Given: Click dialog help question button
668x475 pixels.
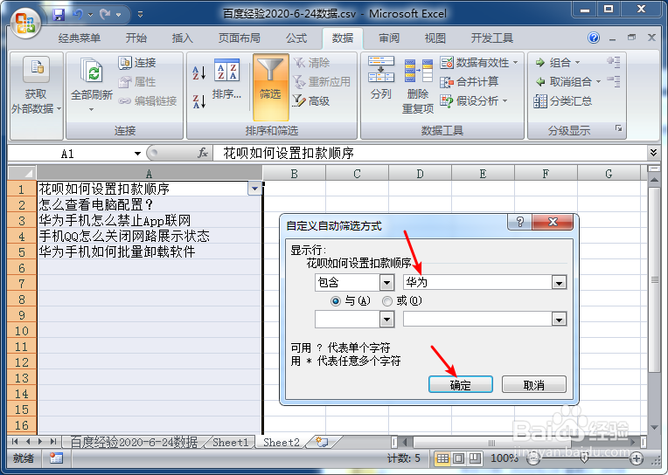Looking at the screenshot, I should [519, 222].
